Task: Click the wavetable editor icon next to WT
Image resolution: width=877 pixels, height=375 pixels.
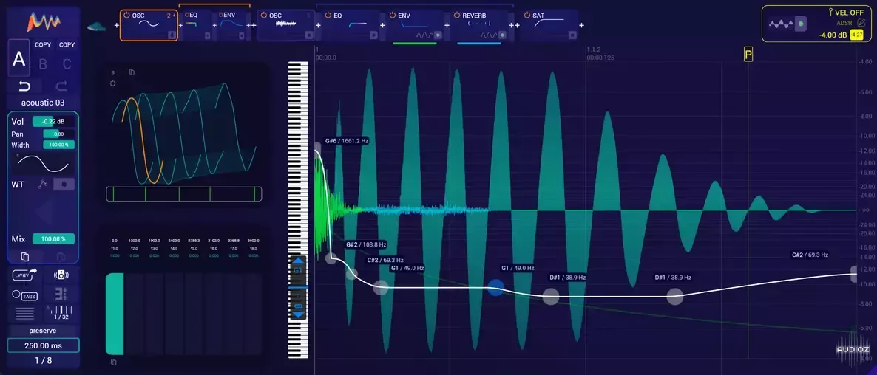Action: [x=43, y=184]
